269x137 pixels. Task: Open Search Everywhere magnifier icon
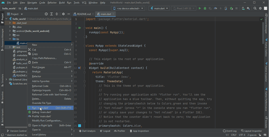point(254,8)
